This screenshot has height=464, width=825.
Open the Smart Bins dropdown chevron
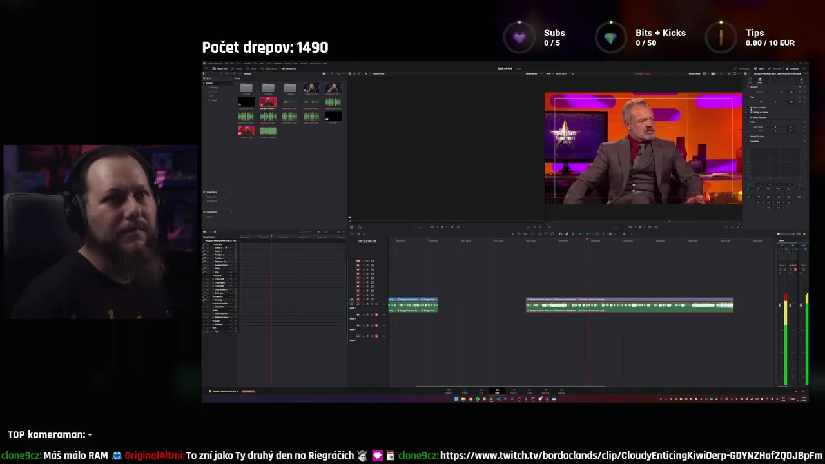point(230,192)
